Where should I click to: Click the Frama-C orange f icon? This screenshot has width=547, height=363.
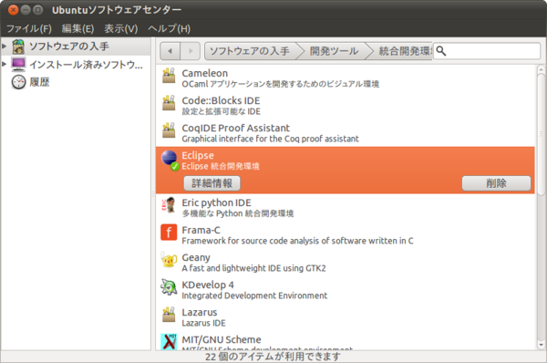[169, 233]
